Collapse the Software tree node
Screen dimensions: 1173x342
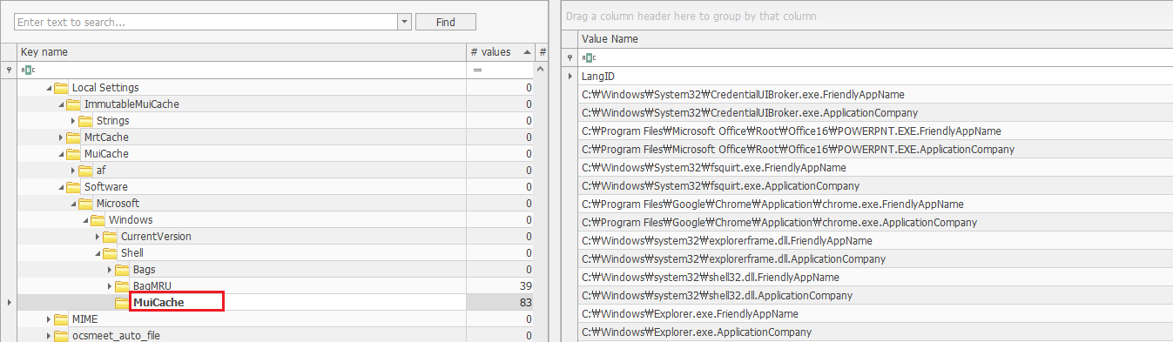click(61, 187)
